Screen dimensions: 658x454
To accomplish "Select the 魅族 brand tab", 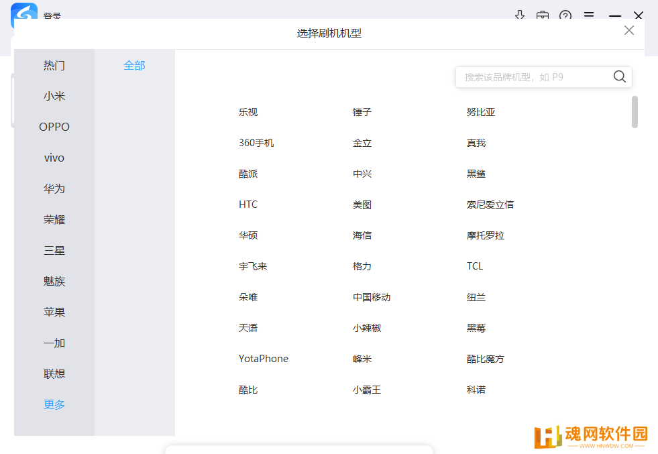I will point(54,281).
